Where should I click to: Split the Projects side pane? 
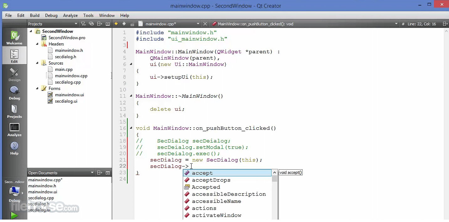tap(100, 24)
